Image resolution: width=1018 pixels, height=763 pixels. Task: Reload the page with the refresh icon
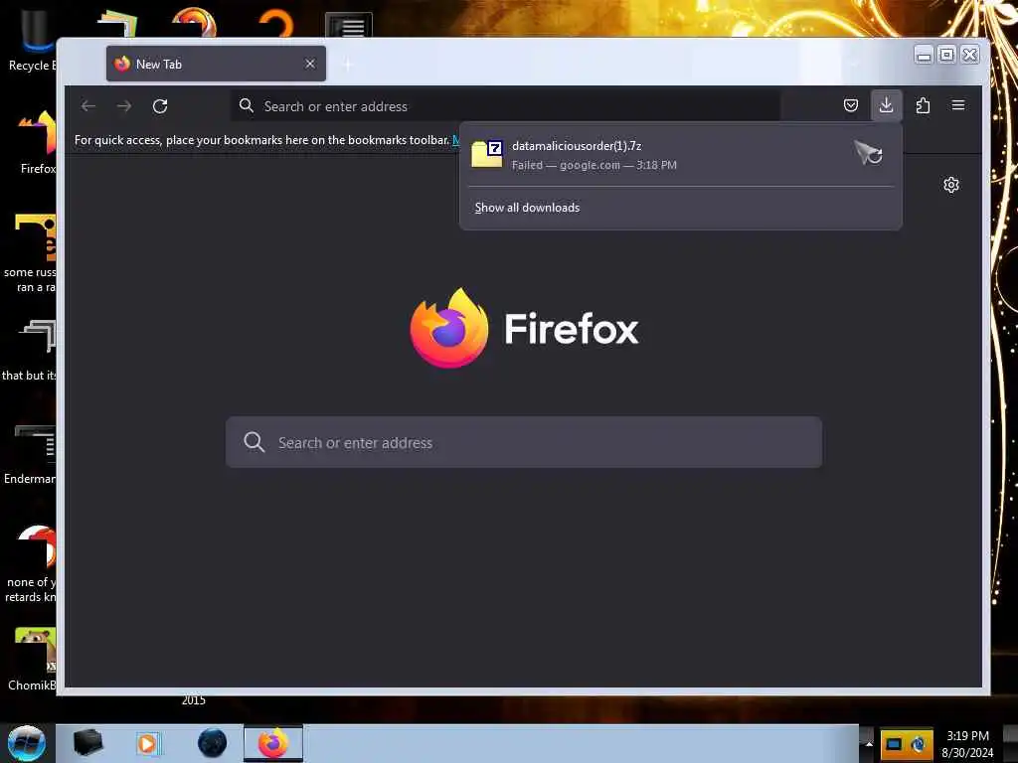pos(160,106)
